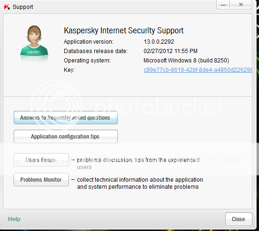Click the 'Operating system:' label
This screenshot has width=259, height=231.
87,61
